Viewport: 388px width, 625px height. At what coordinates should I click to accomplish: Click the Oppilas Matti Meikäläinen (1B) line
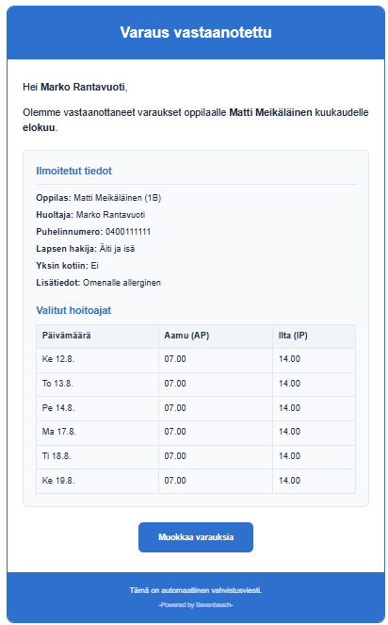(98, 198)
